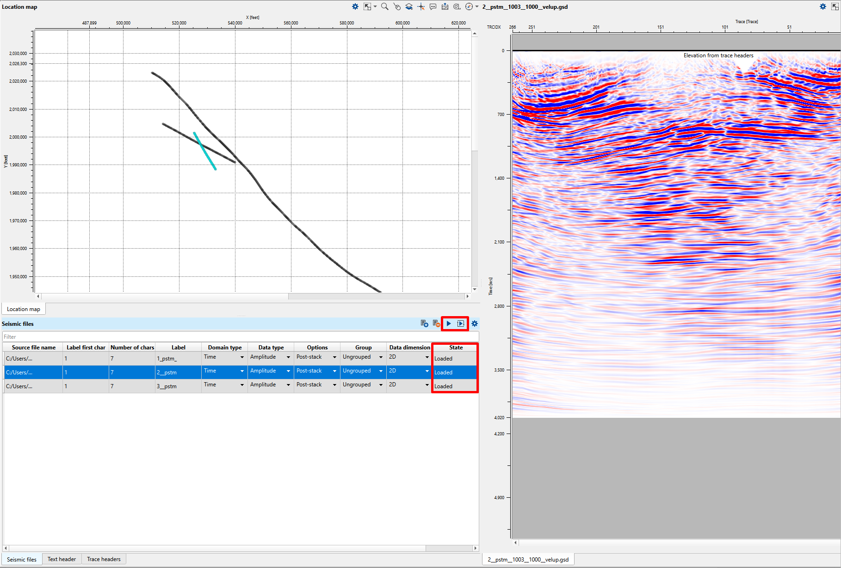Change Group dropdown for 3__pstm row

380,385
